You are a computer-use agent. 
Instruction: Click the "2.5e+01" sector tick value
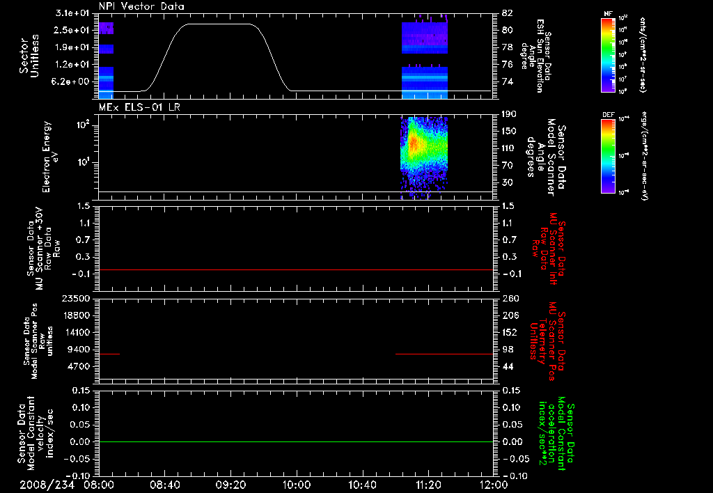(72, 30)
